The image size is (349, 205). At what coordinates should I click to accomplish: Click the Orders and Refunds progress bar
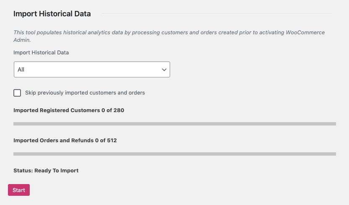coord(175,154)
